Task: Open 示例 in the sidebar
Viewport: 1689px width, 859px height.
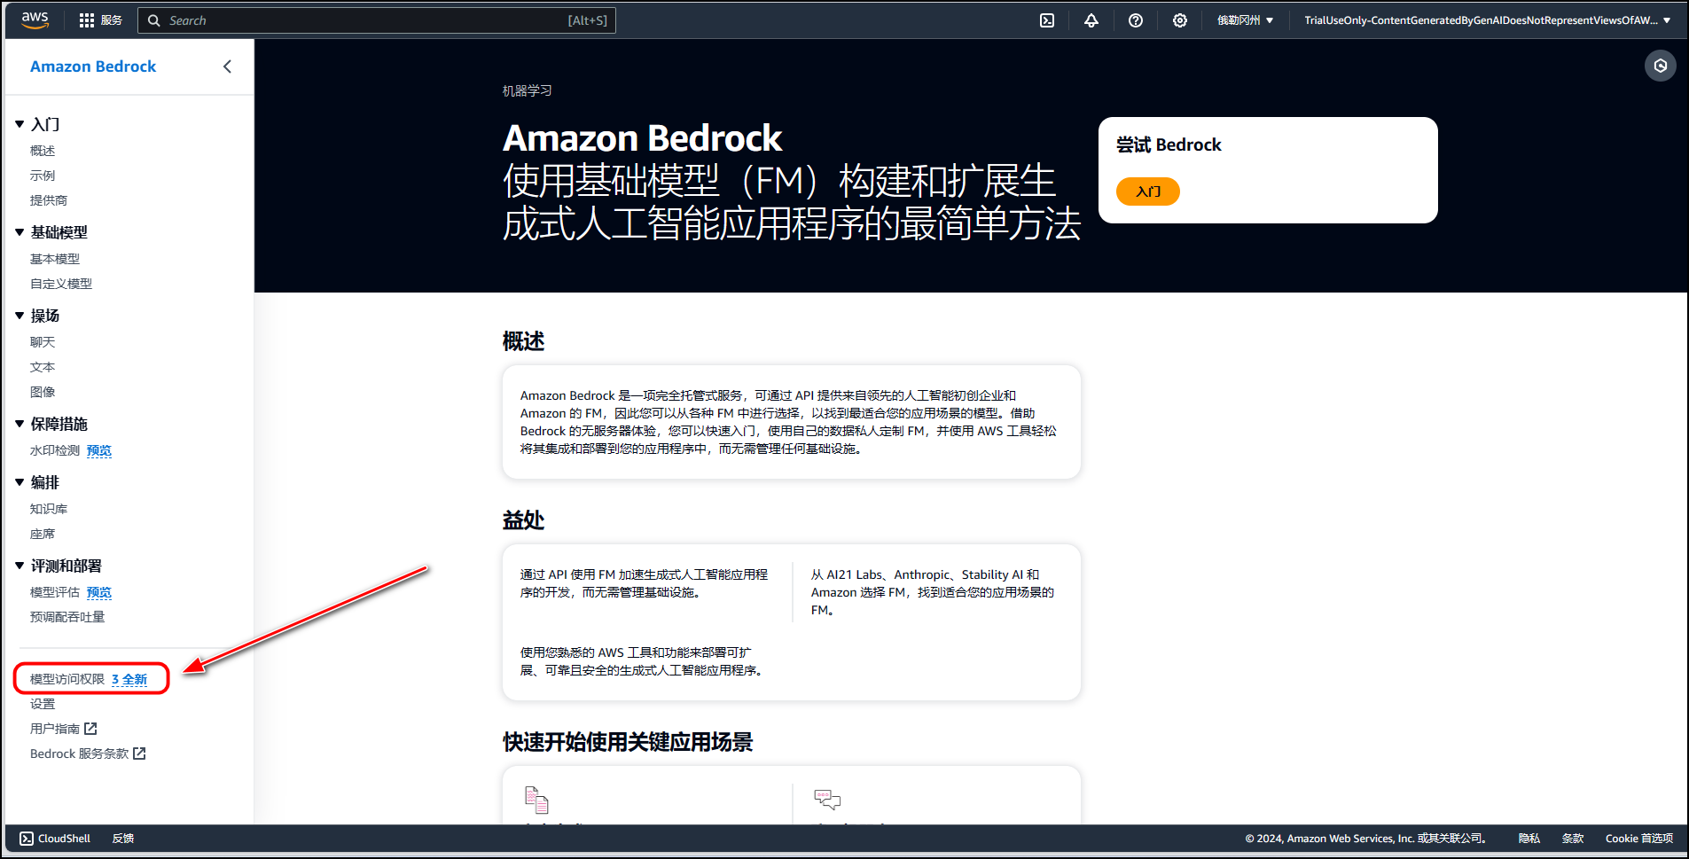Action: (43, 176)
